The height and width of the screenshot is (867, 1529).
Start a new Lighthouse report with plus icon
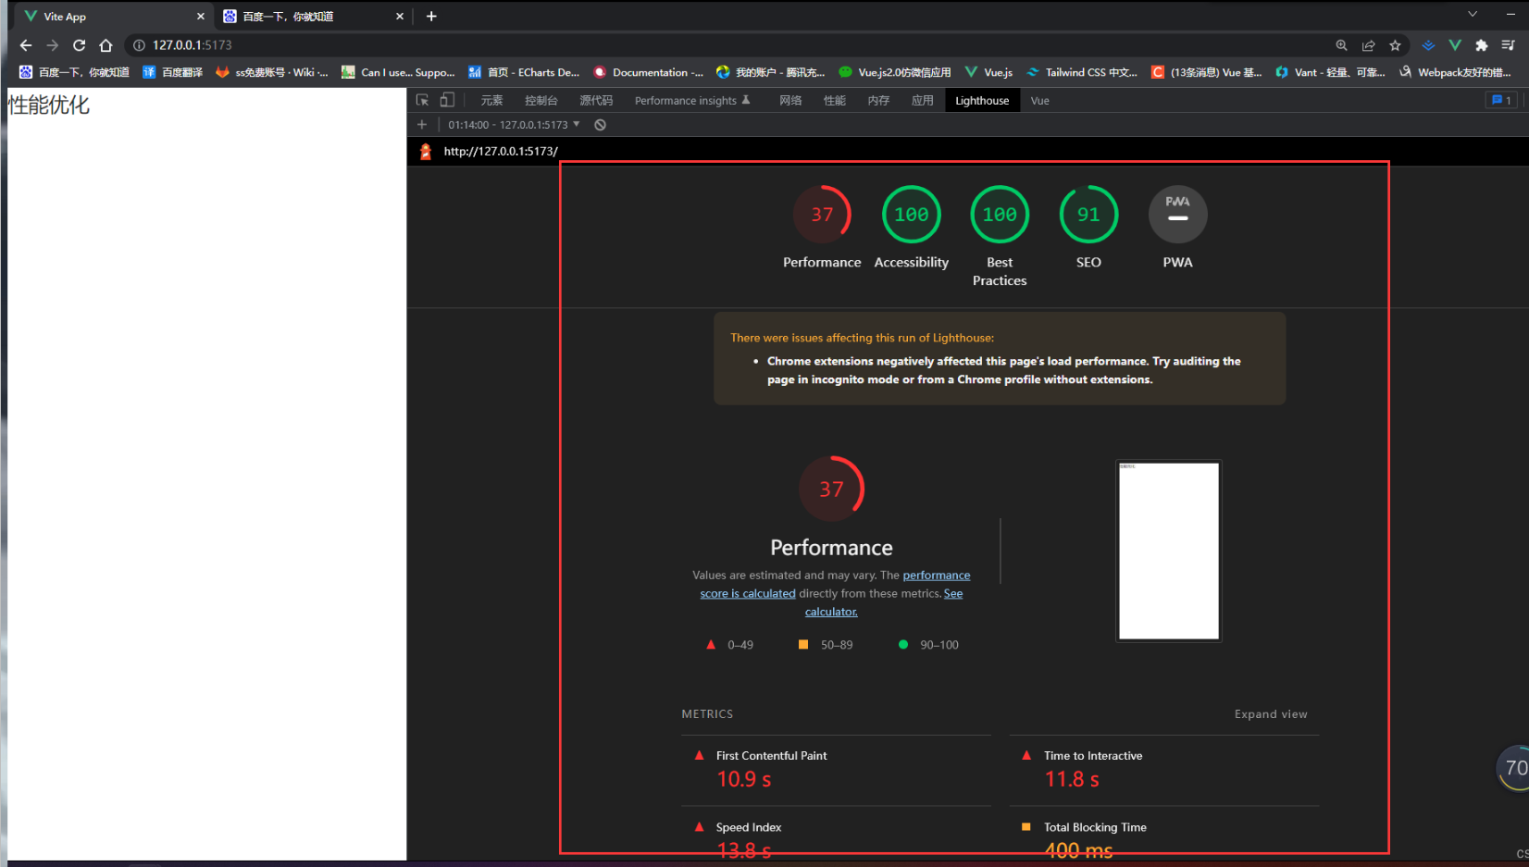point(422,125)
